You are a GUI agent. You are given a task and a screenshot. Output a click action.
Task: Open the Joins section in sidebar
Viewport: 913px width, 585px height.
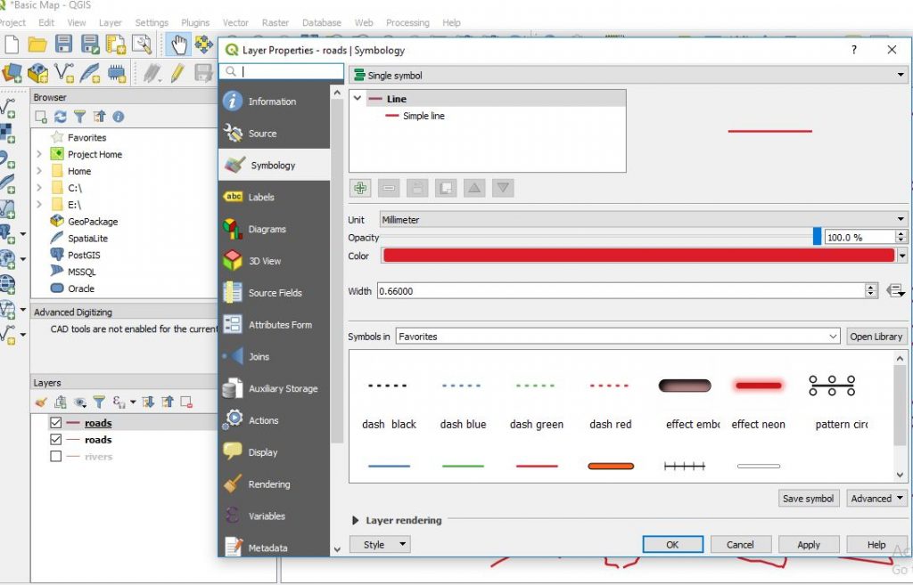(259, 357)
